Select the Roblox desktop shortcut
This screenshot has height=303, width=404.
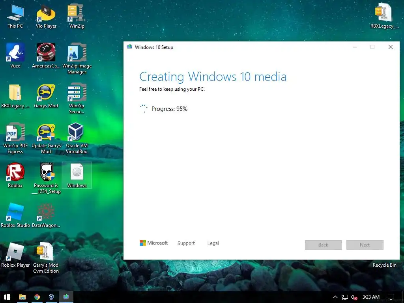(x=15, y=175)
